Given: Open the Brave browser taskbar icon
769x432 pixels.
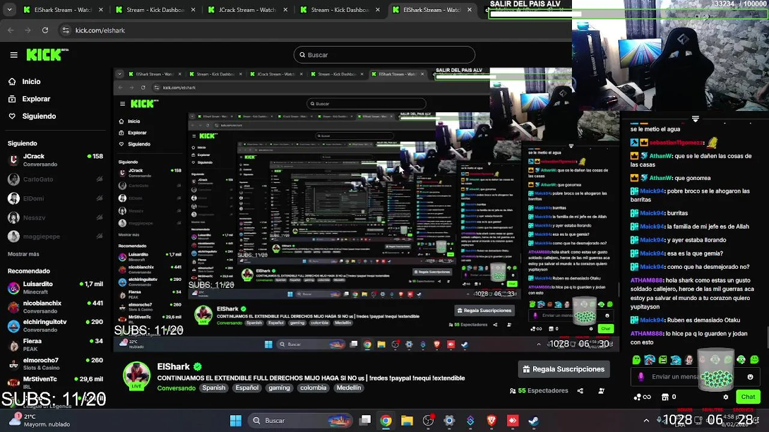Looking at the screenshot, I should (x=491, y=421).
